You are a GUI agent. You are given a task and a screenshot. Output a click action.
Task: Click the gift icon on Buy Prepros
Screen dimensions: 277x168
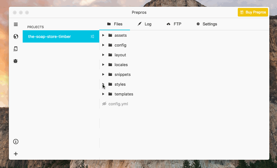(242, 13)
